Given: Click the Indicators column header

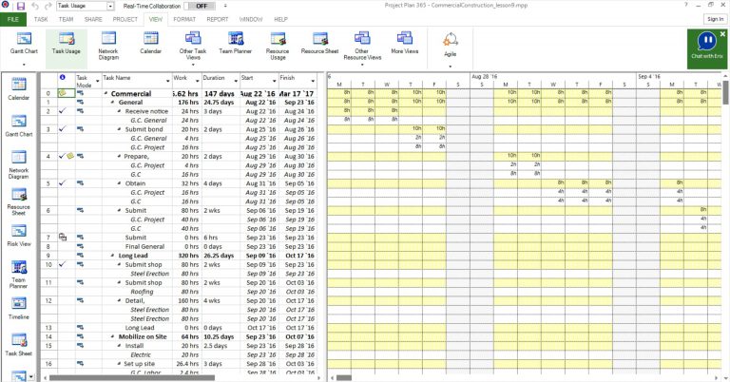Looking at the screenshot, I should (x=63, y=78).
